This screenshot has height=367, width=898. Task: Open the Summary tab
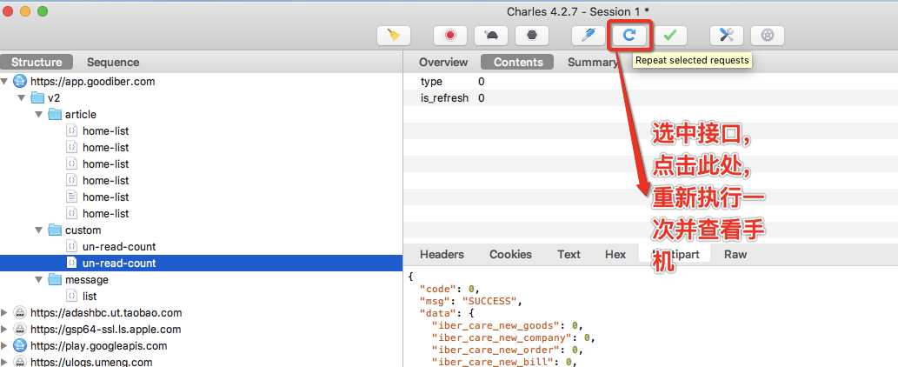pyautogui.click(x=592, y=62)
